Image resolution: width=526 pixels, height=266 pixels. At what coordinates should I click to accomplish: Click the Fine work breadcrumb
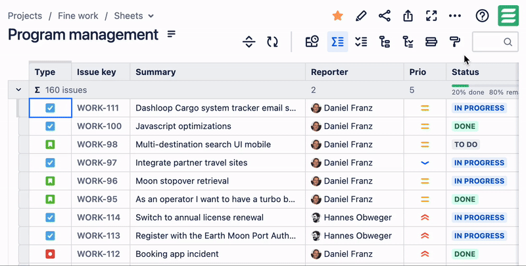[x=77, y=16]
